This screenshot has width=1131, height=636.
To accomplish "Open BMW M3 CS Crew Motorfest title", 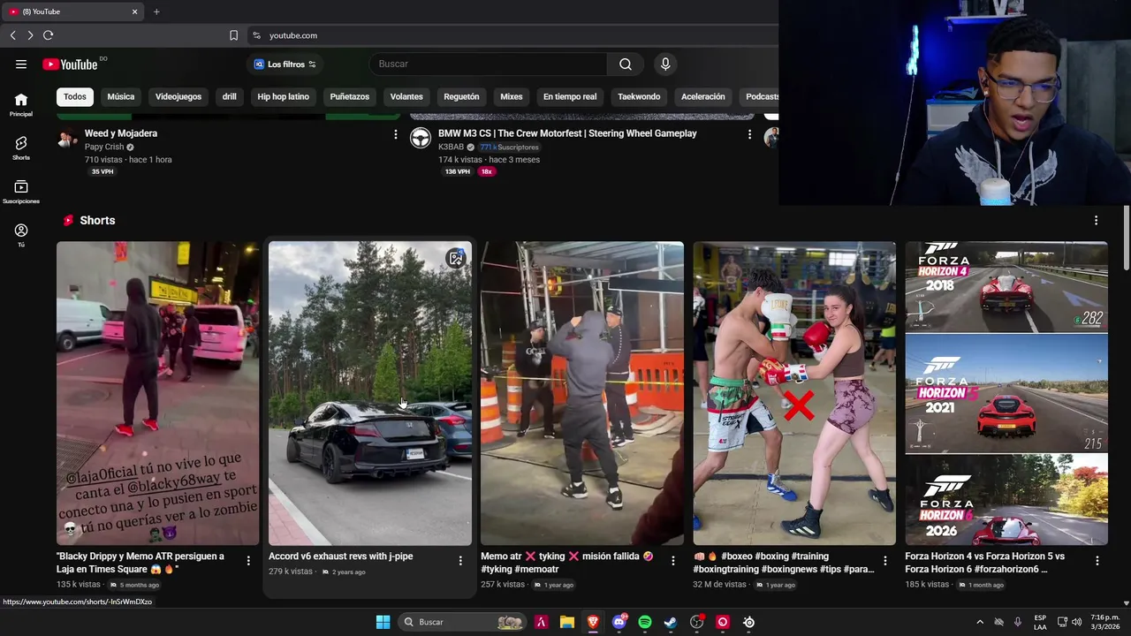I will (x=567, y=133).
